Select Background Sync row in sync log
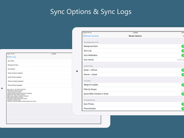This screenshot has height=138, width=184. pos(39,65)
